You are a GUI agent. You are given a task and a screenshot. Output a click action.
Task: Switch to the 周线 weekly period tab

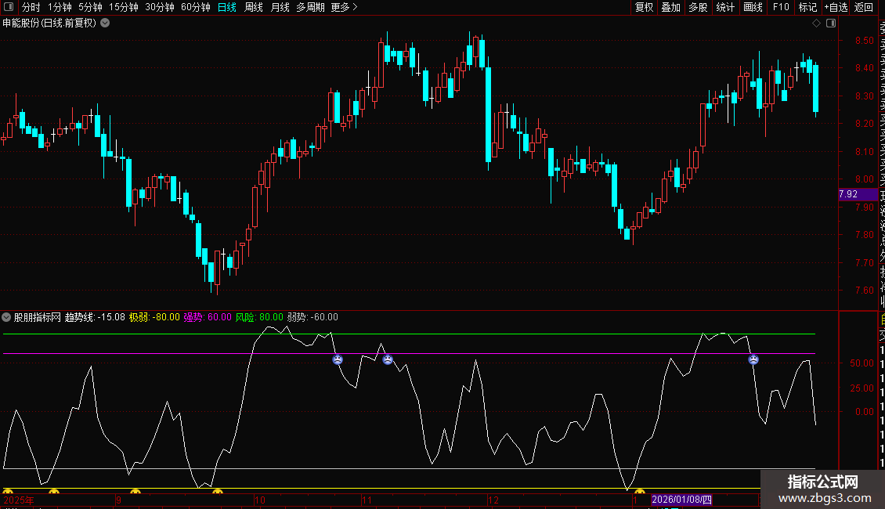pyautogui.click(x=254, y=7)
